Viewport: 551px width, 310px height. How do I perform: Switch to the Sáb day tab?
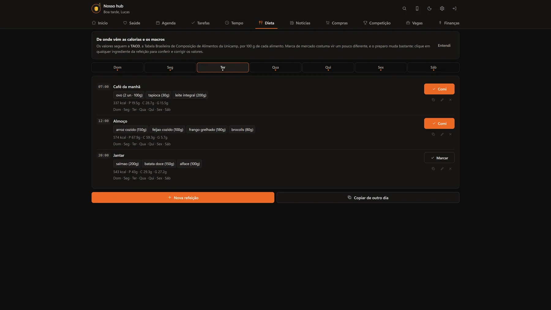[x=433, y=67]
